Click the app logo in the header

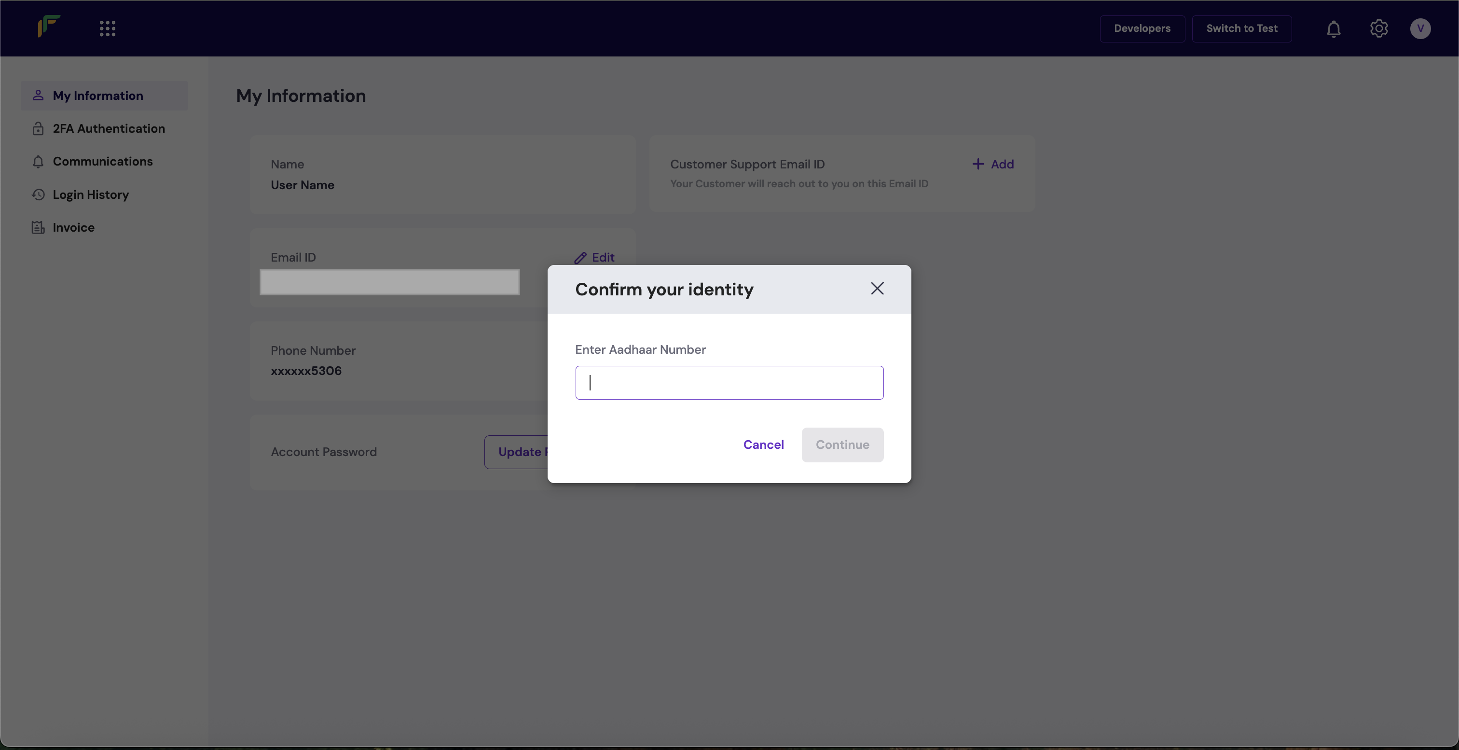tap(49, 27)
